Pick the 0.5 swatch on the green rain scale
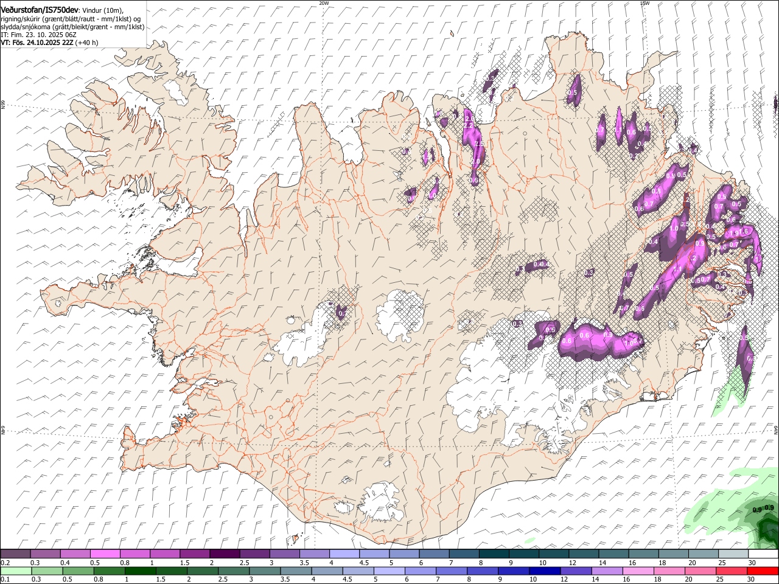Image resolution: width=779 pixels, height=584 pixels. (x=78, y=571)
